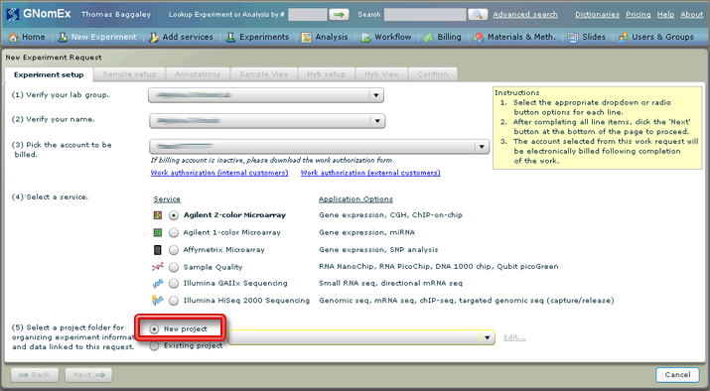The image size is (710, 391).
Task: Select Illumina HiSeq 2000 Sequencing radio button
Action: tap(174, 300)
